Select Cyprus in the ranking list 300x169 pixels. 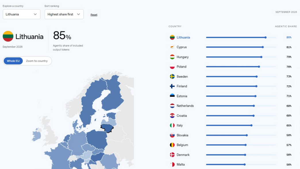[182, 47]
